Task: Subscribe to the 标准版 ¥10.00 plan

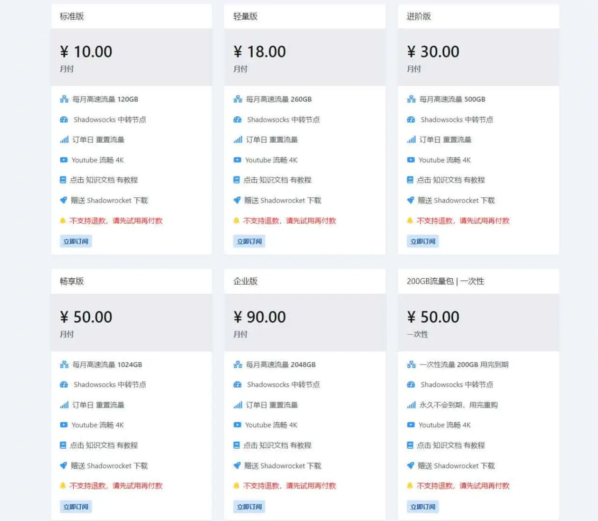Action: coord(76,241)
